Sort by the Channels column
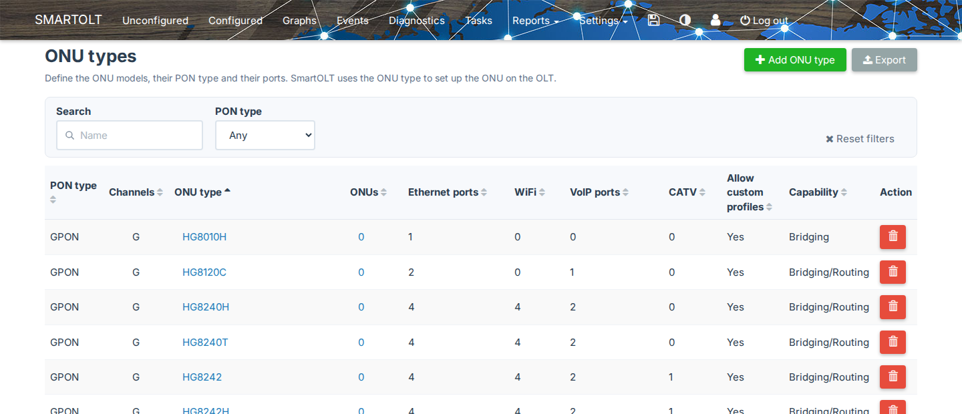 coord(136,192)
